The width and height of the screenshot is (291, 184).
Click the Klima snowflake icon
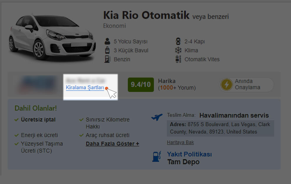click(178, 50)
